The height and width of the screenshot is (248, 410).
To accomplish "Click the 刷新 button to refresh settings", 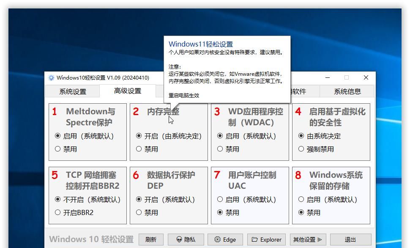I will tap(151, 239).
